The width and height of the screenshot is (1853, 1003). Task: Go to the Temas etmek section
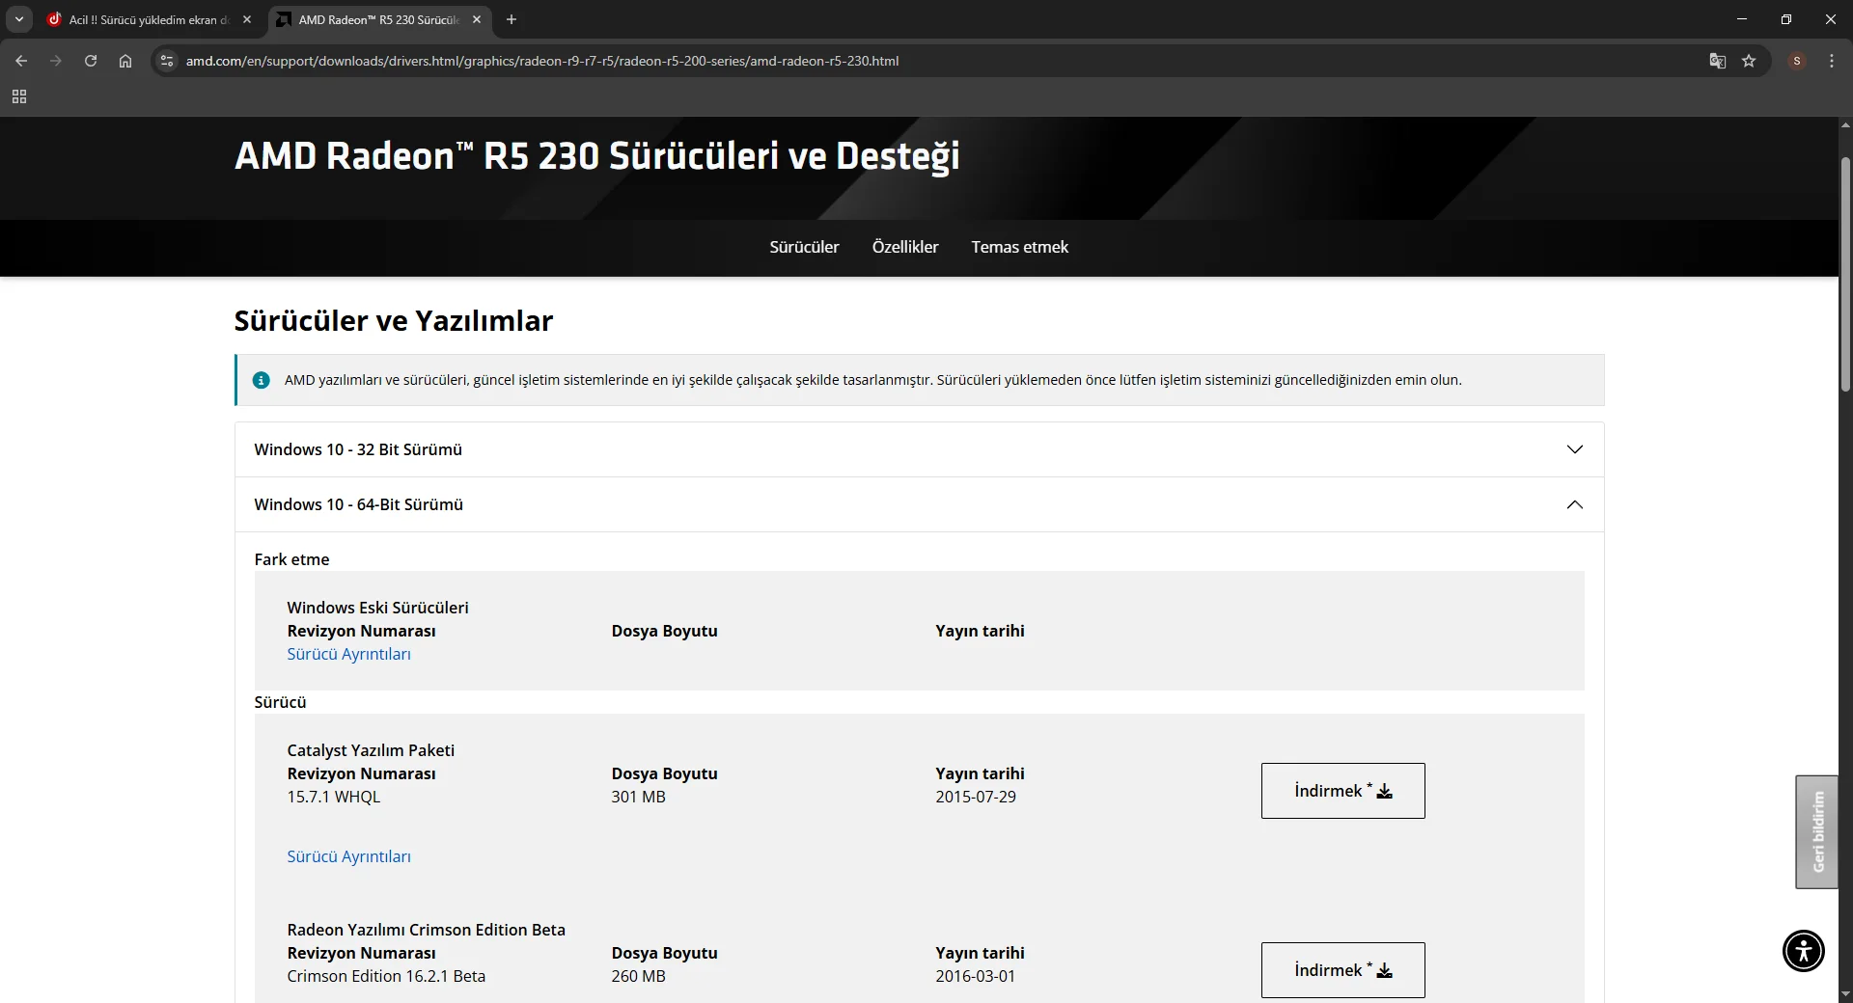click(1019, 247)
